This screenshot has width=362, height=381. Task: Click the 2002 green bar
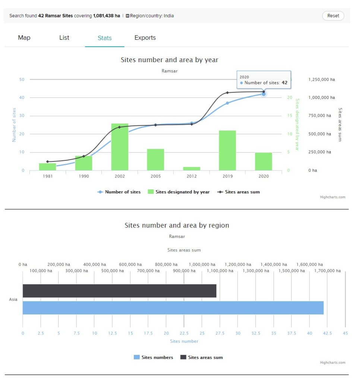click(120, 147)
